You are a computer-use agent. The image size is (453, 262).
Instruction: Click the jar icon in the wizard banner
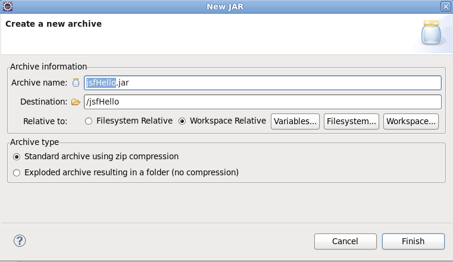pyautogui.click(x=430, y=33)
